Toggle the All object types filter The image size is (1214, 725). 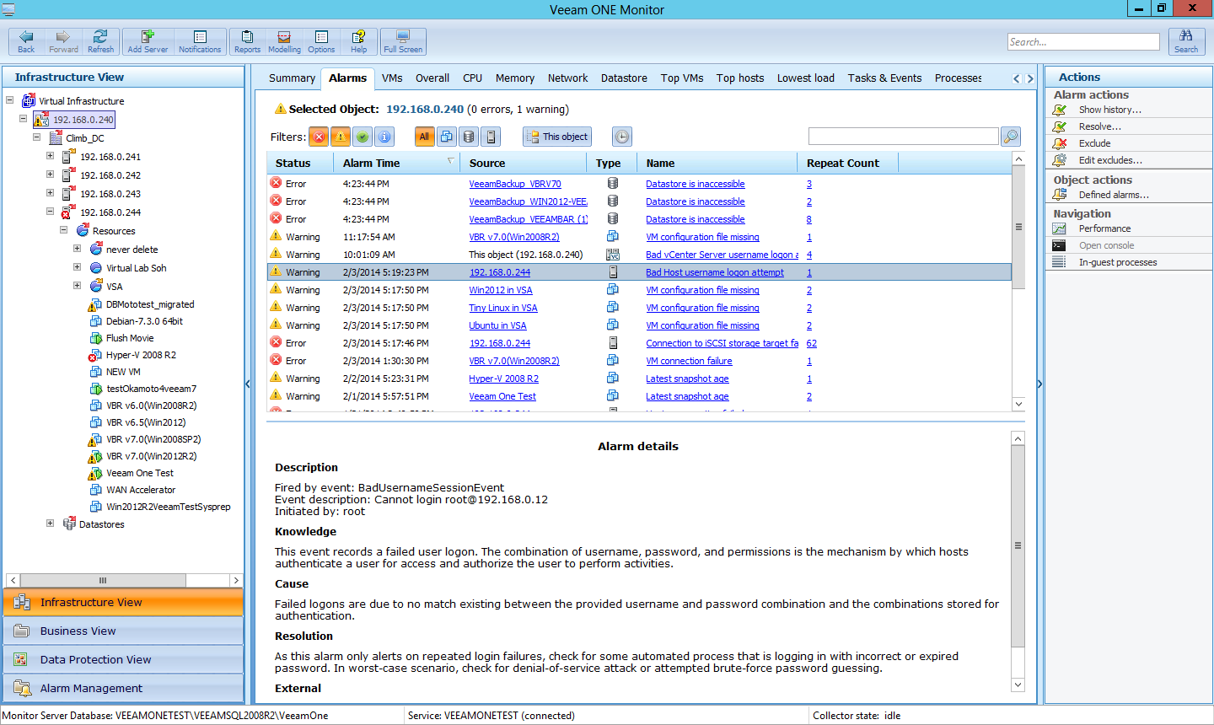424,137
